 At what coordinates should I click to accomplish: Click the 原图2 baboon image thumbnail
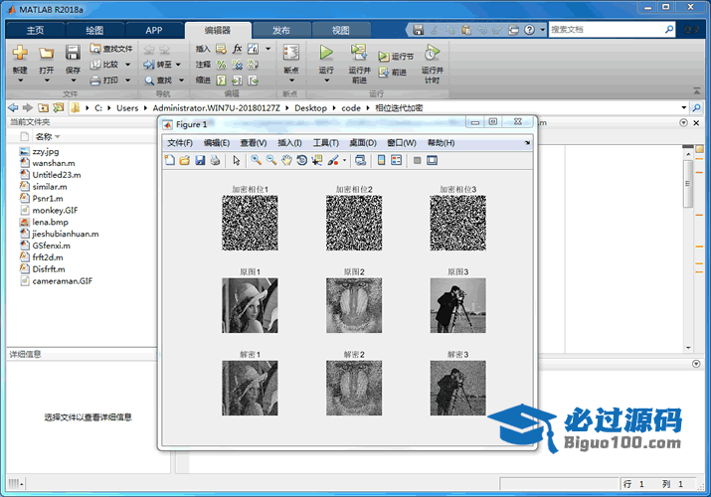[354, 305]
